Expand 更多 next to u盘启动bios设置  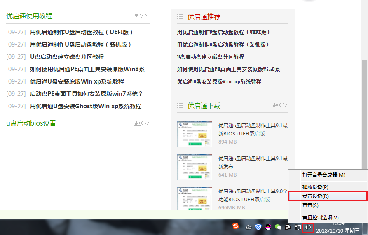click(x=141, y=123)
